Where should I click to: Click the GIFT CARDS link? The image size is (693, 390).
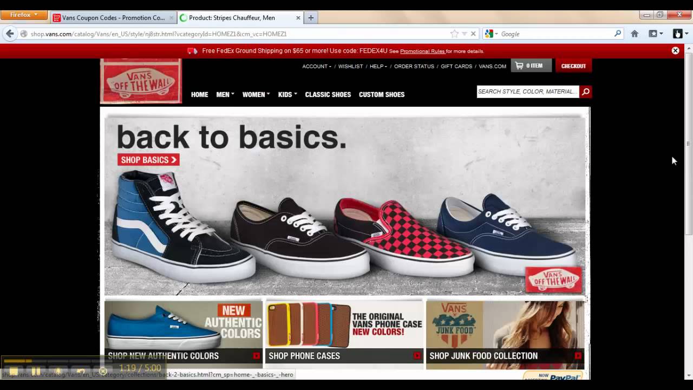456,66
